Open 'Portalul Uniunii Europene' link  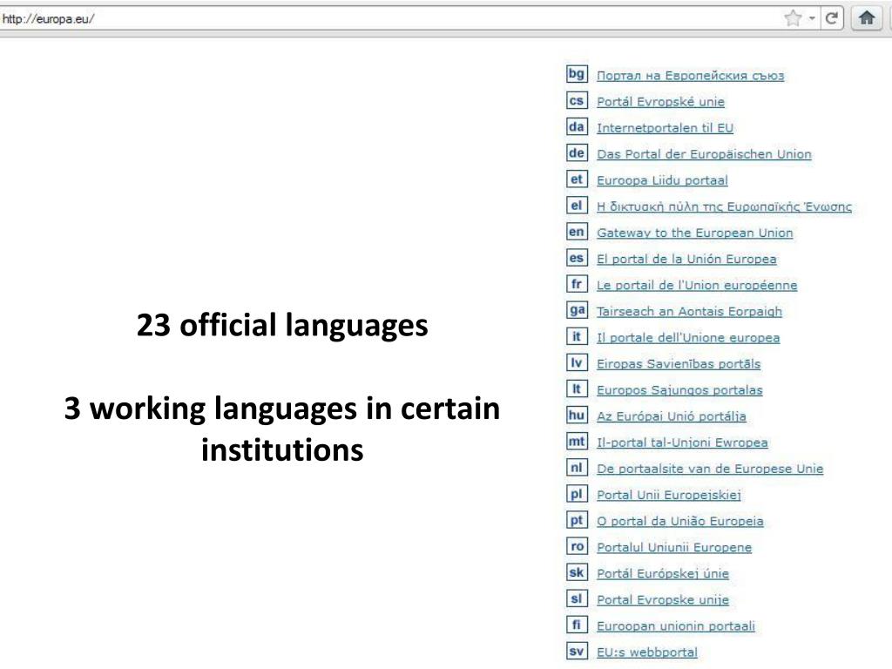click(674, 547)
